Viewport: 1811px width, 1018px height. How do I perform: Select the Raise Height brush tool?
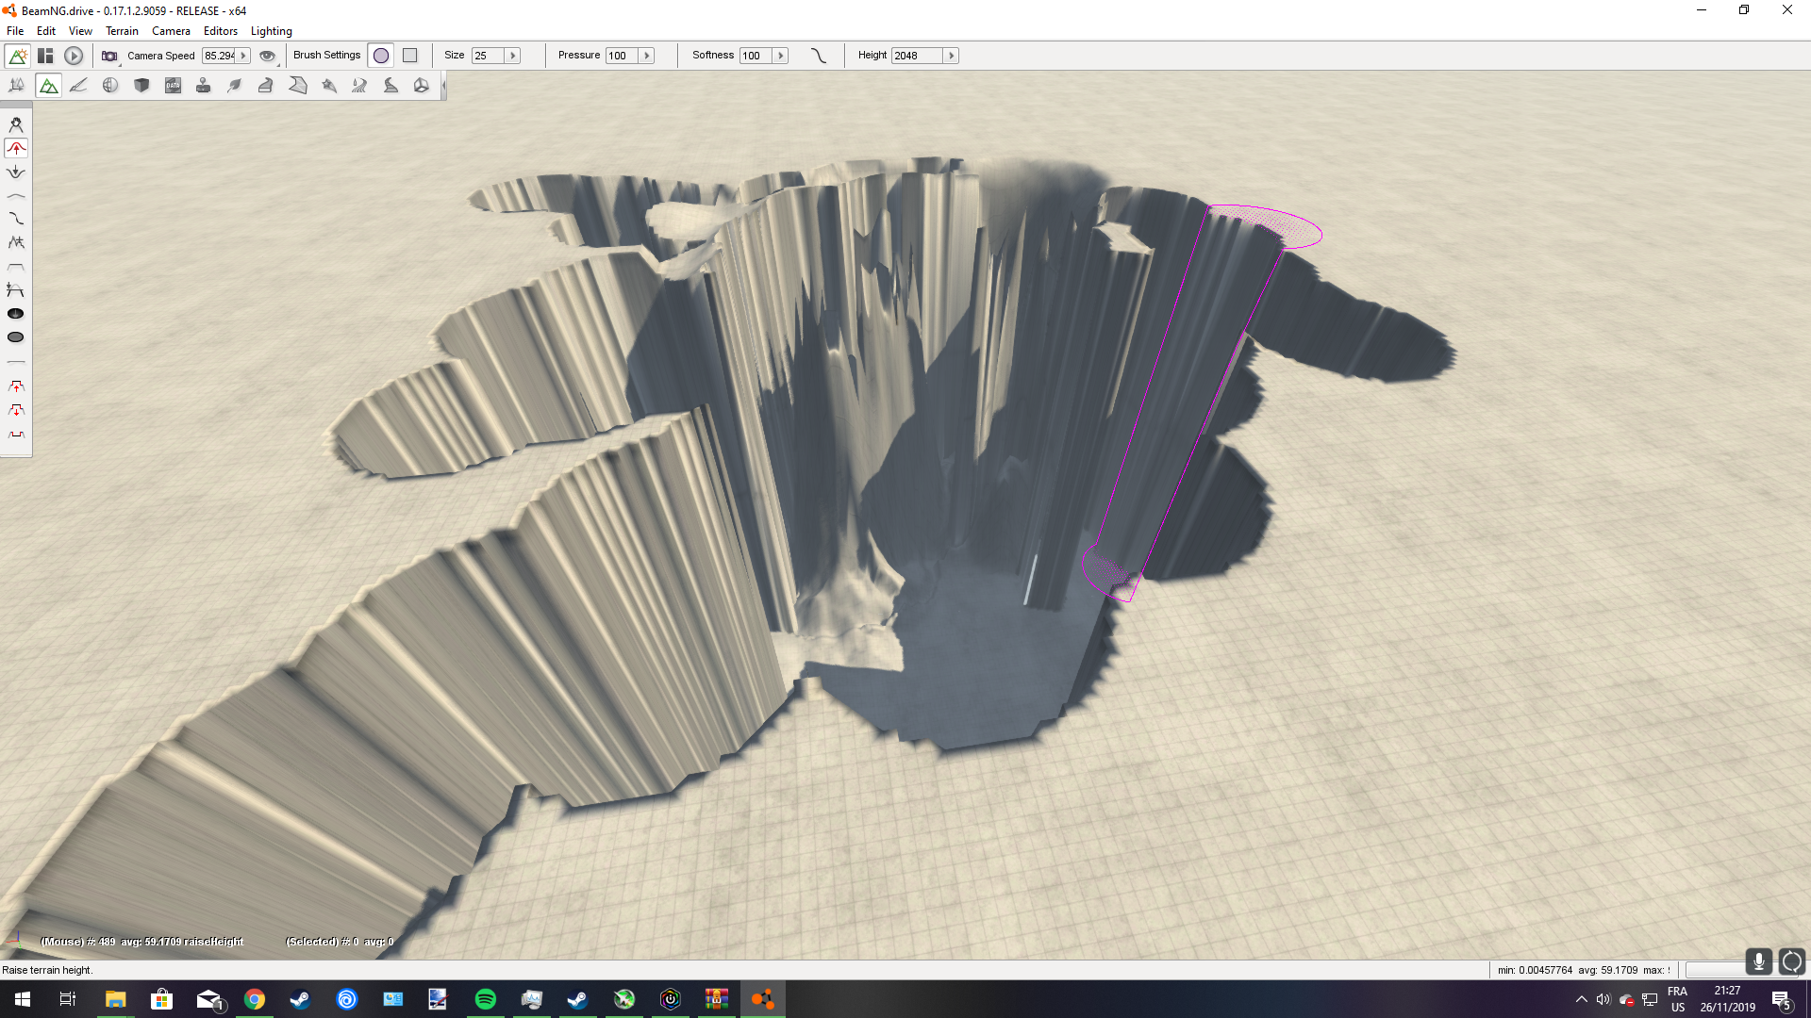[16, 148]
